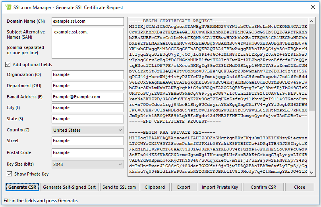Uncheck the Show Private Key checkbox
The height and width of the screenshot is (207, 321).
(x=10, y=174)
